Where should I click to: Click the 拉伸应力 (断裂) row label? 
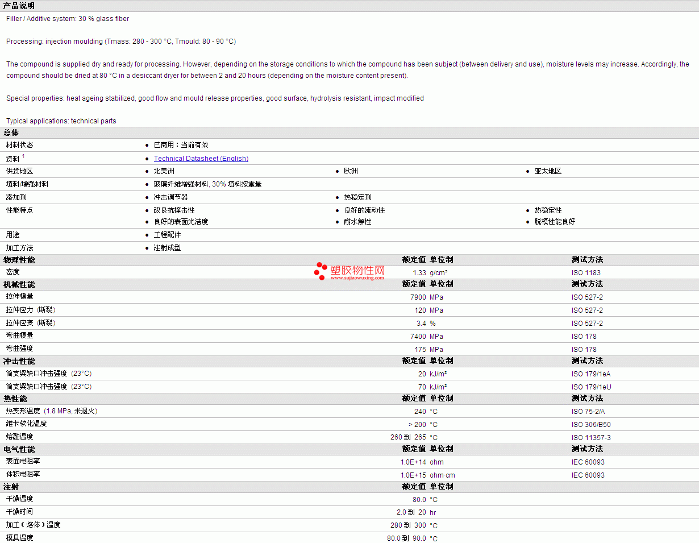tap(31, 310)
